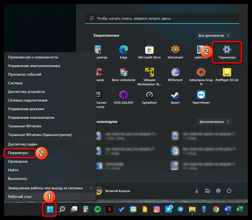Open Spotify from the taskbar
Viewport: 252px width, 220px height.
(x=97, y=209)
